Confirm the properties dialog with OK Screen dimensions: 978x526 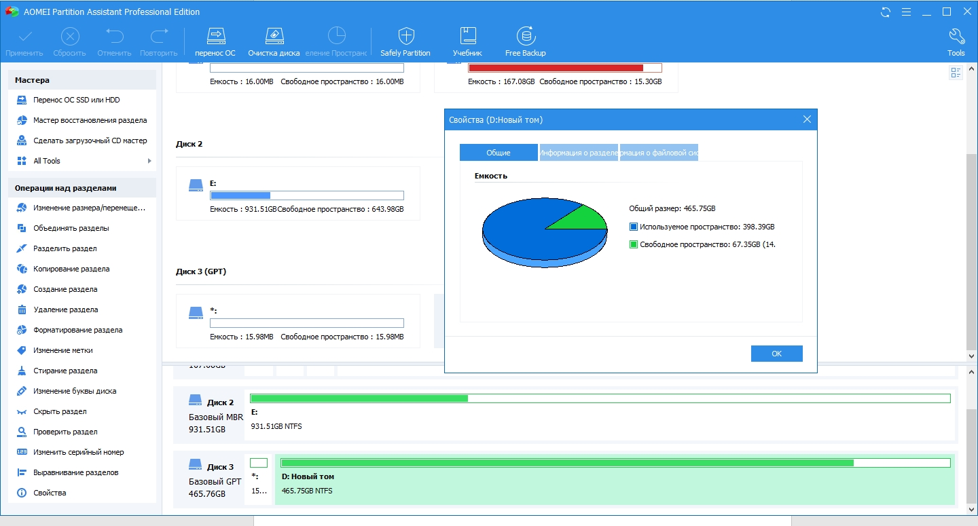[x=776, y=354]
